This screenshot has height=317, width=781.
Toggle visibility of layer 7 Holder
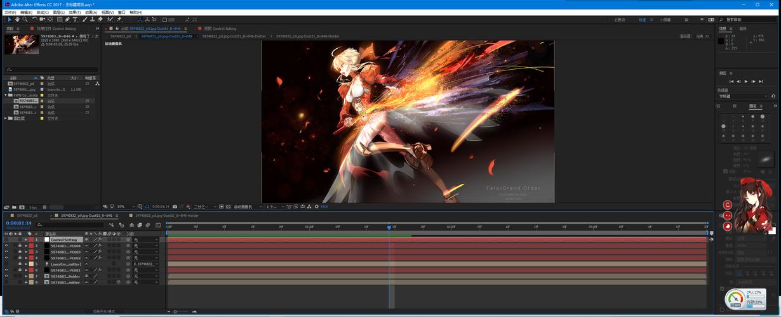(x=6, y=276)
